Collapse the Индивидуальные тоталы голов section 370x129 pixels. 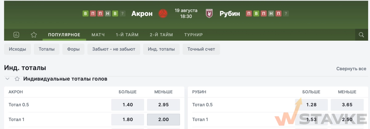[7, 79]
